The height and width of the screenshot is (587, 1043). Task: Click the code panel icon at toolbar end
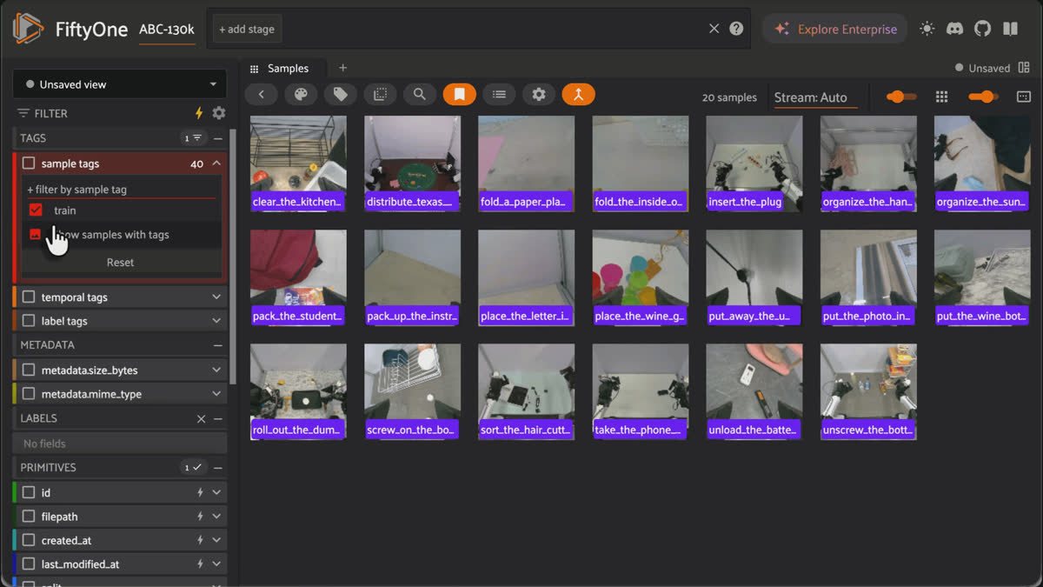pos(1024,97)
